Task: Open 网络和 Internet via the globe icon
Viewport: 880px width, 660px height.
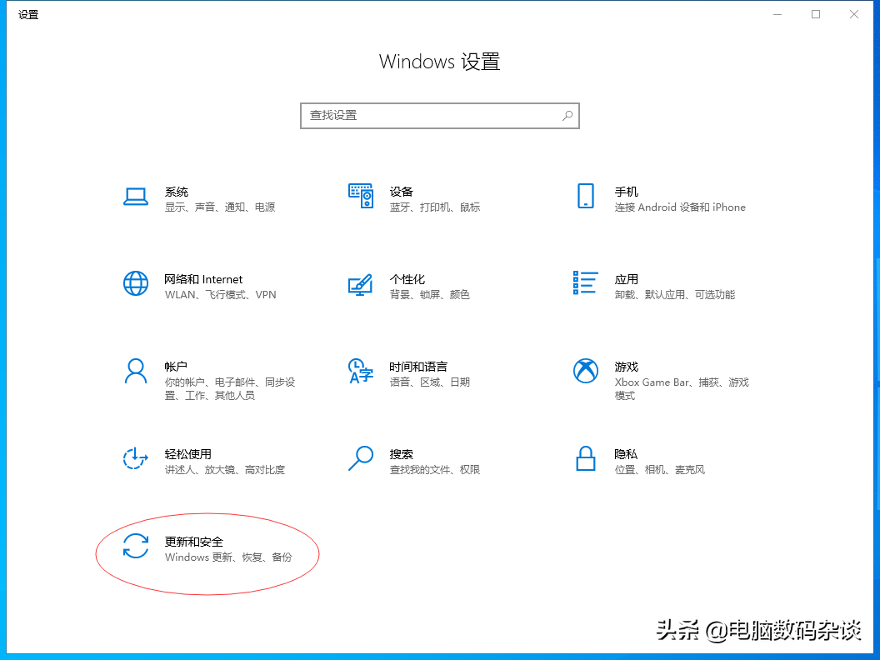Action: point(136,284)
